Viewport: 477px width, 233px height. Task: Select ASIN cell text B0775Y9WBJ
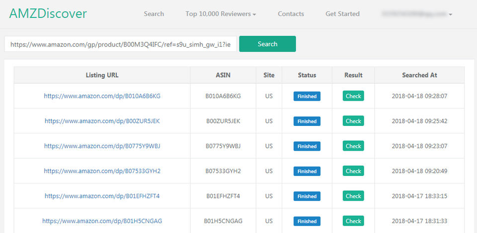[223, 146]
